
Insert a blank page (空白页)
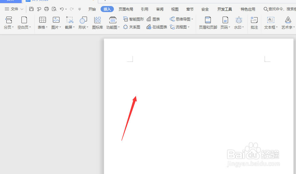click(24, 23)
